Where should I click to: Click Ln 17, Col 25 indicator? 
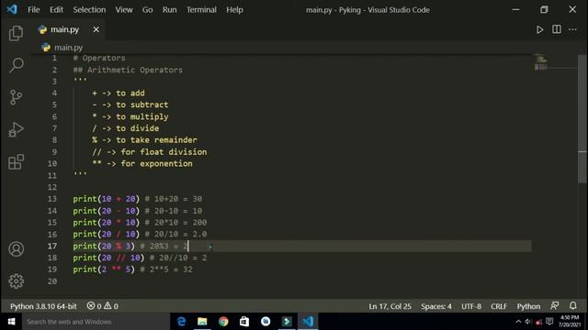pos(390,306)
